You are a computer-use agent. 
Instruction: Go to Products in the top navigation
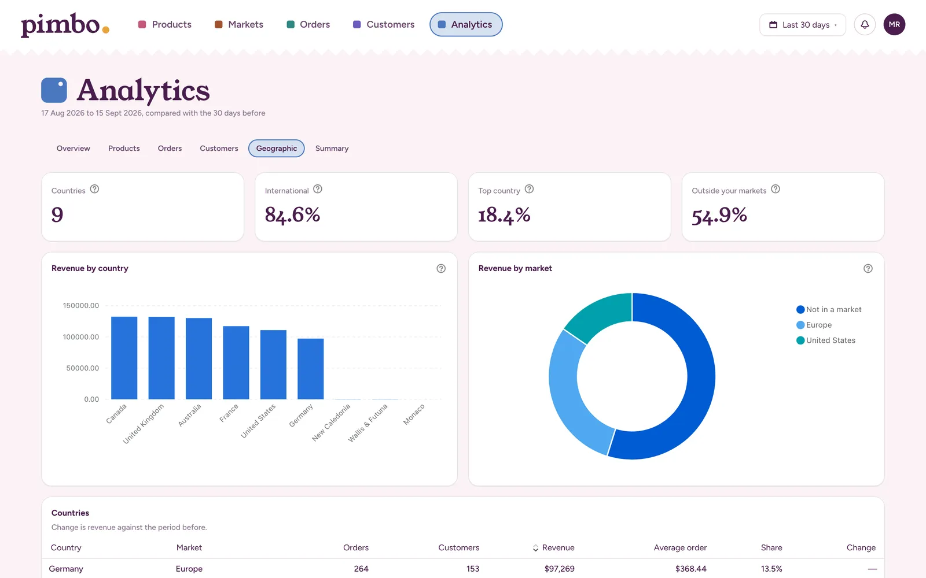coord(165,24)
